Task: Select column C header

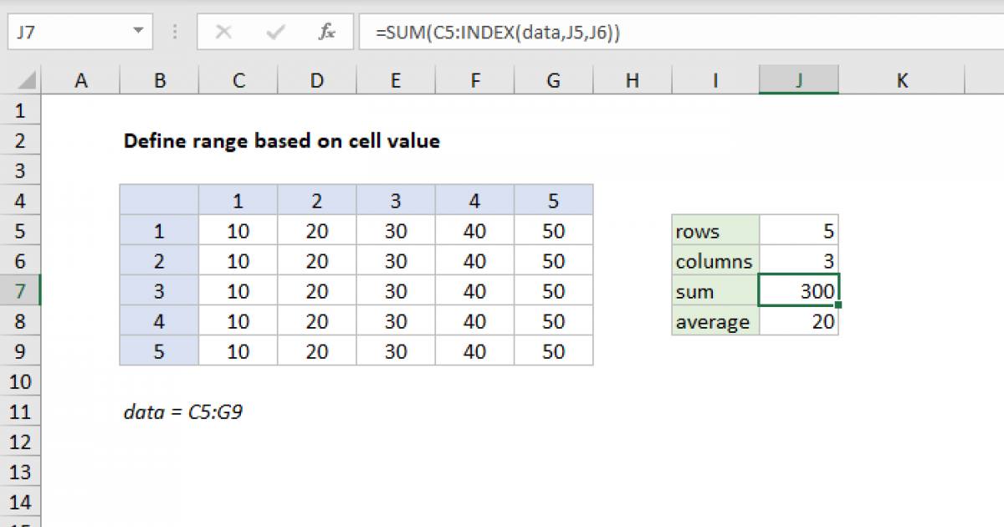Action: pos(238,80)
